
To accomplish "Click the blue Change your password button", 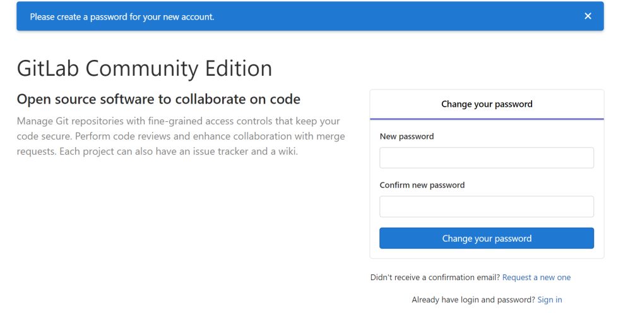I will [x=486, y=239].
